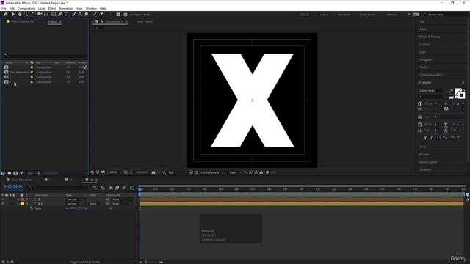Select the Hand tool
Viewport: 470px width, 264px height.
point(20,15)
